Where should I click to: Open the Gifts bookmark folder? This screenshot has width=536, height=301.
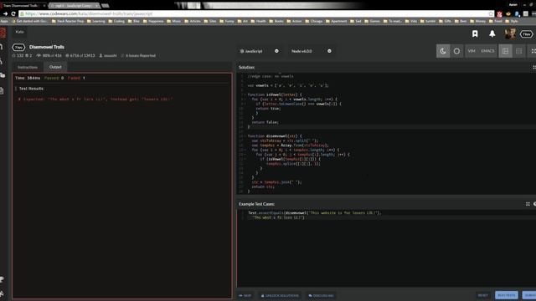click(445, 21)
